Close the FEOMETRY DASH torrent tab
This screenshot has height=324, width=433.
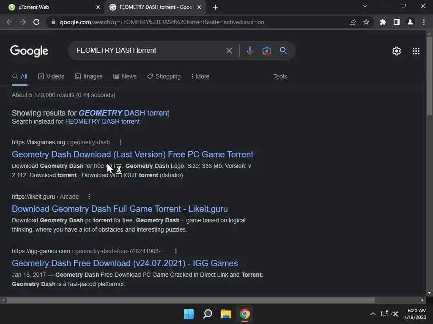pyautogui.click(x=199, y=8)
